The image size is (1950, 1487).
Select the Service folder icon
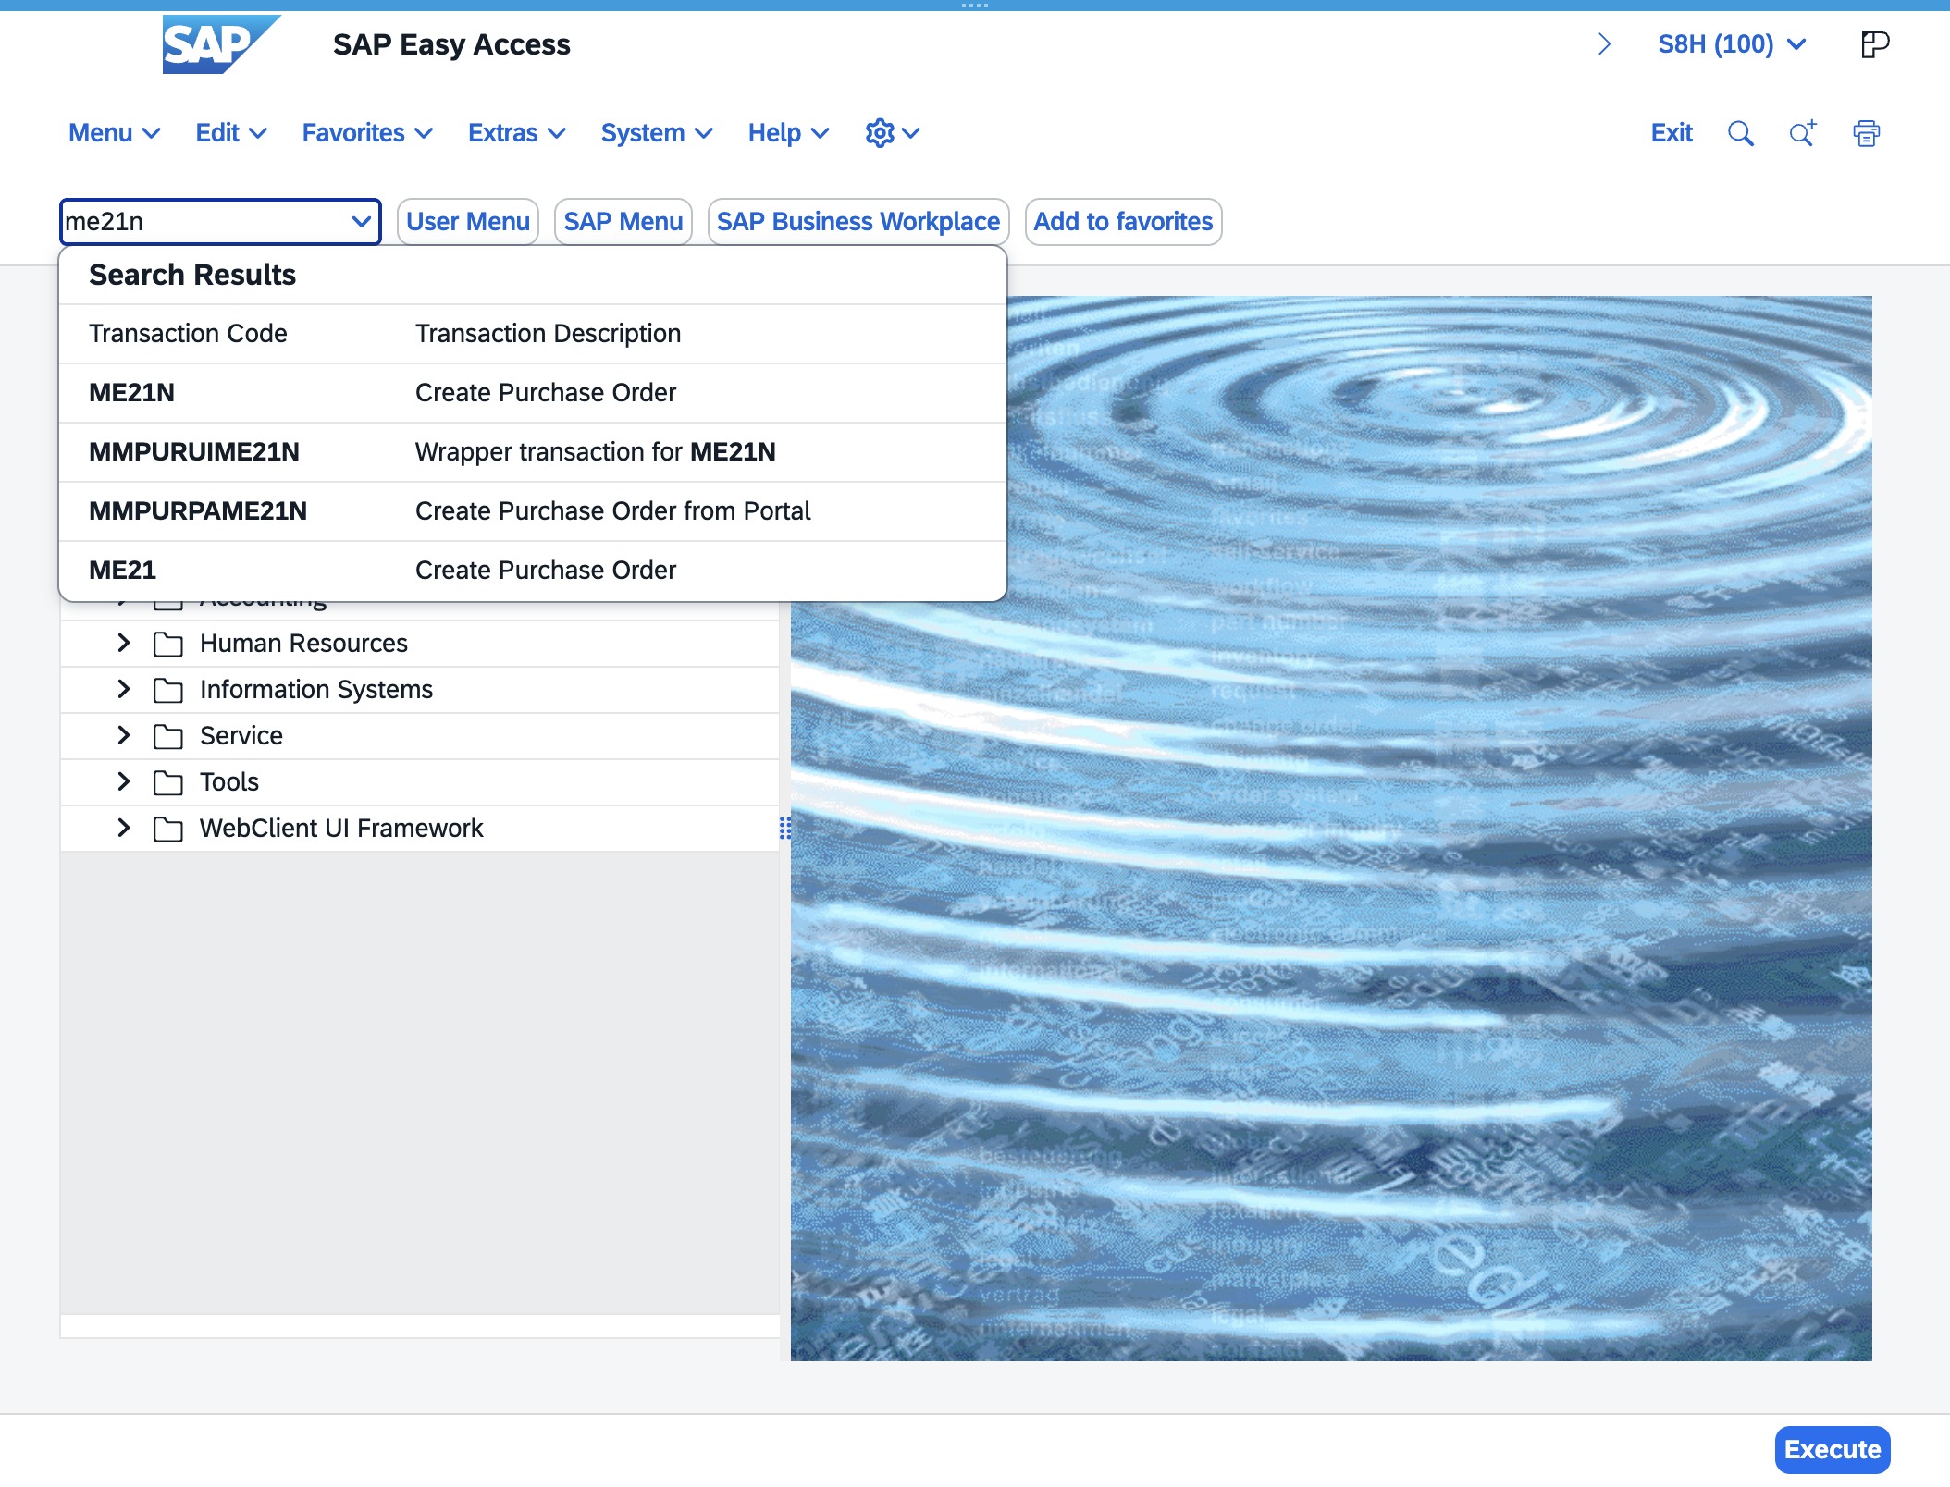pos(167,736)
